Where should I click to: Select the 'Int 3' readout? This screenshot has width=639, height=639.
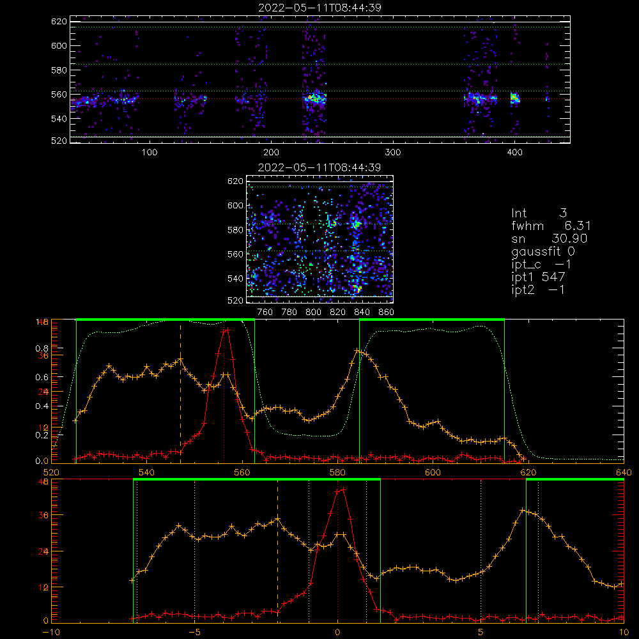[x=539, y=213]
